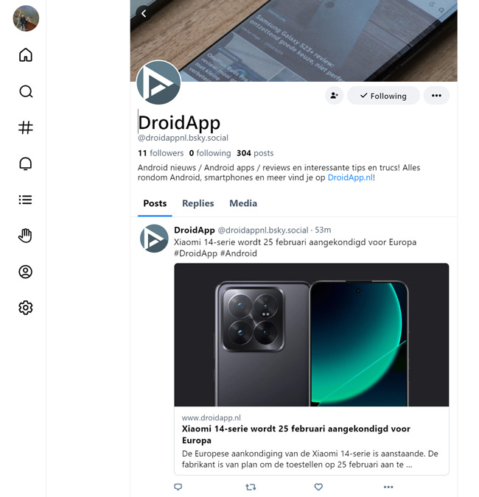Open the Home feed icon in sidebar
This screenshot has height=497, width=479.
tap(26, 54)
